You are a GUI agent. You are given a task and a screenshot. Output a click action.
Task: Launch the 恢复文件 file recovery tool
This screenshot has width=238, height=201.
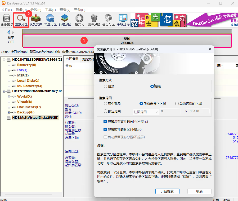[x=36, y=20]
